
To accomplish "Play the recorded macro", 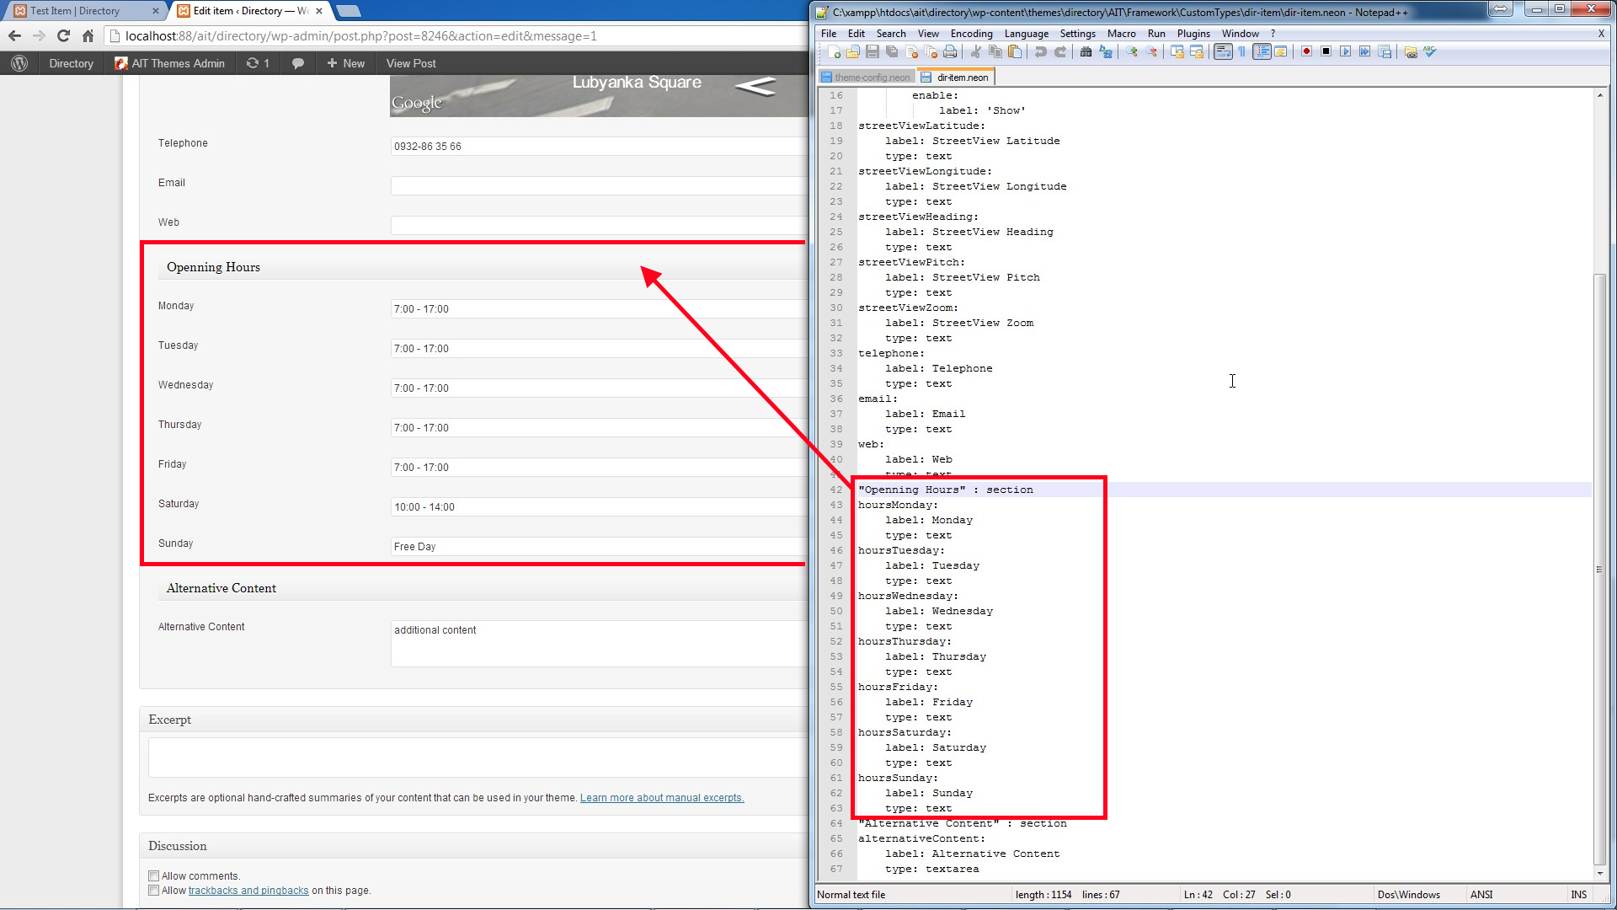I will [x=1344, y=51].
